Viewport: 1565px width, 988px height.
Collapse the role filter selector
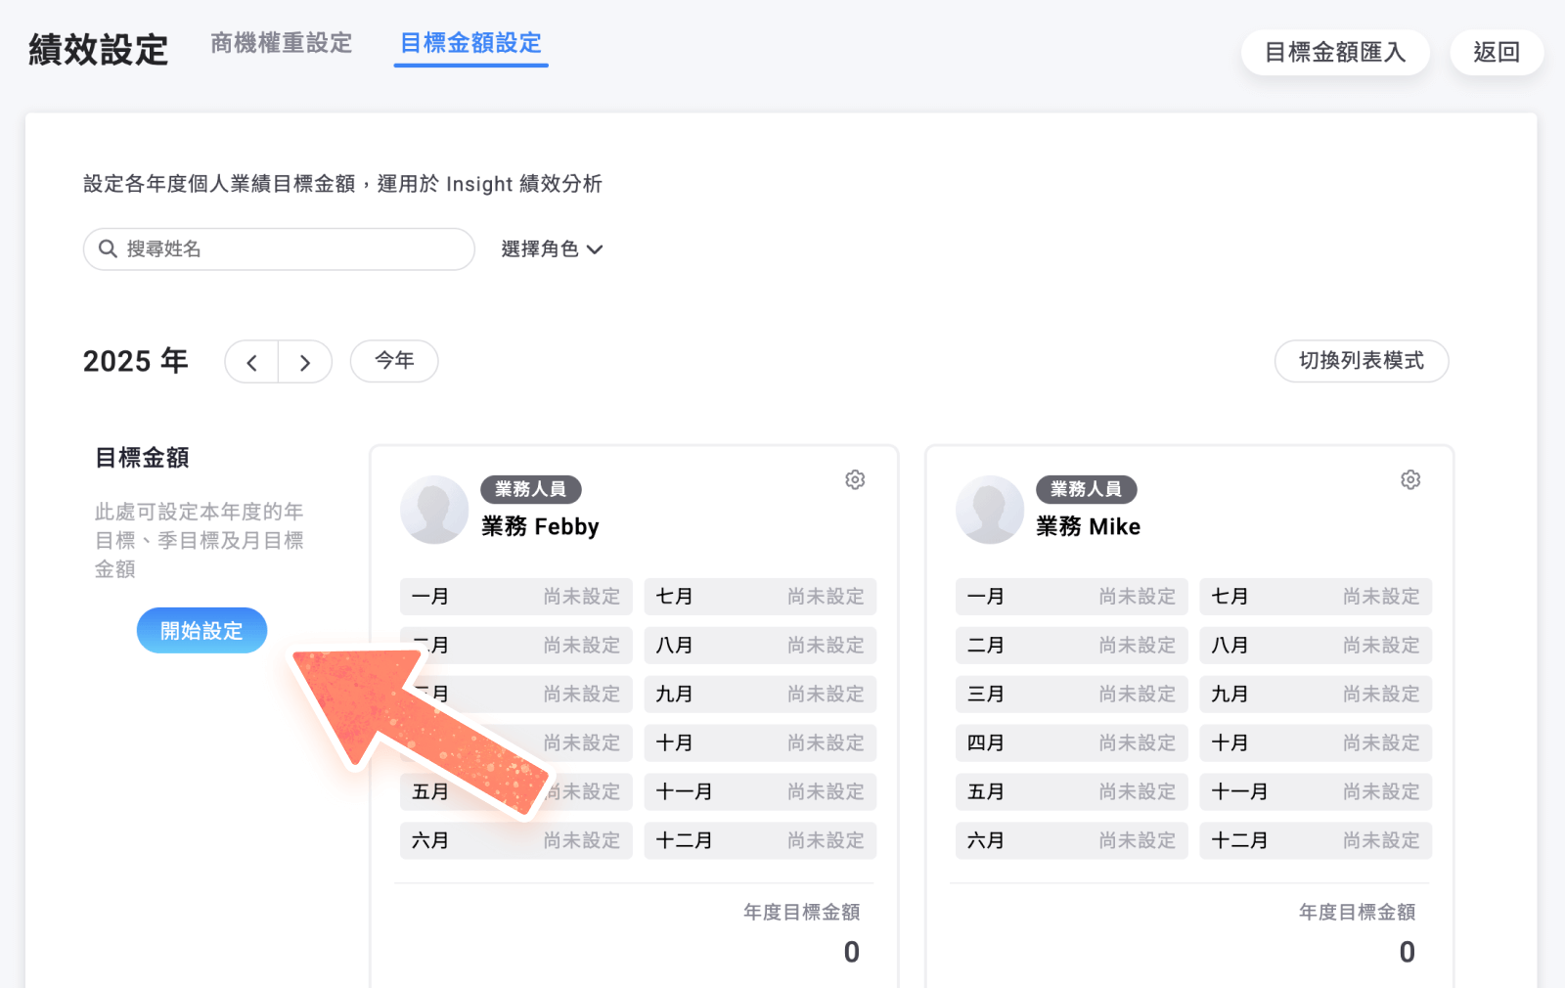click(x=552, y=249)
